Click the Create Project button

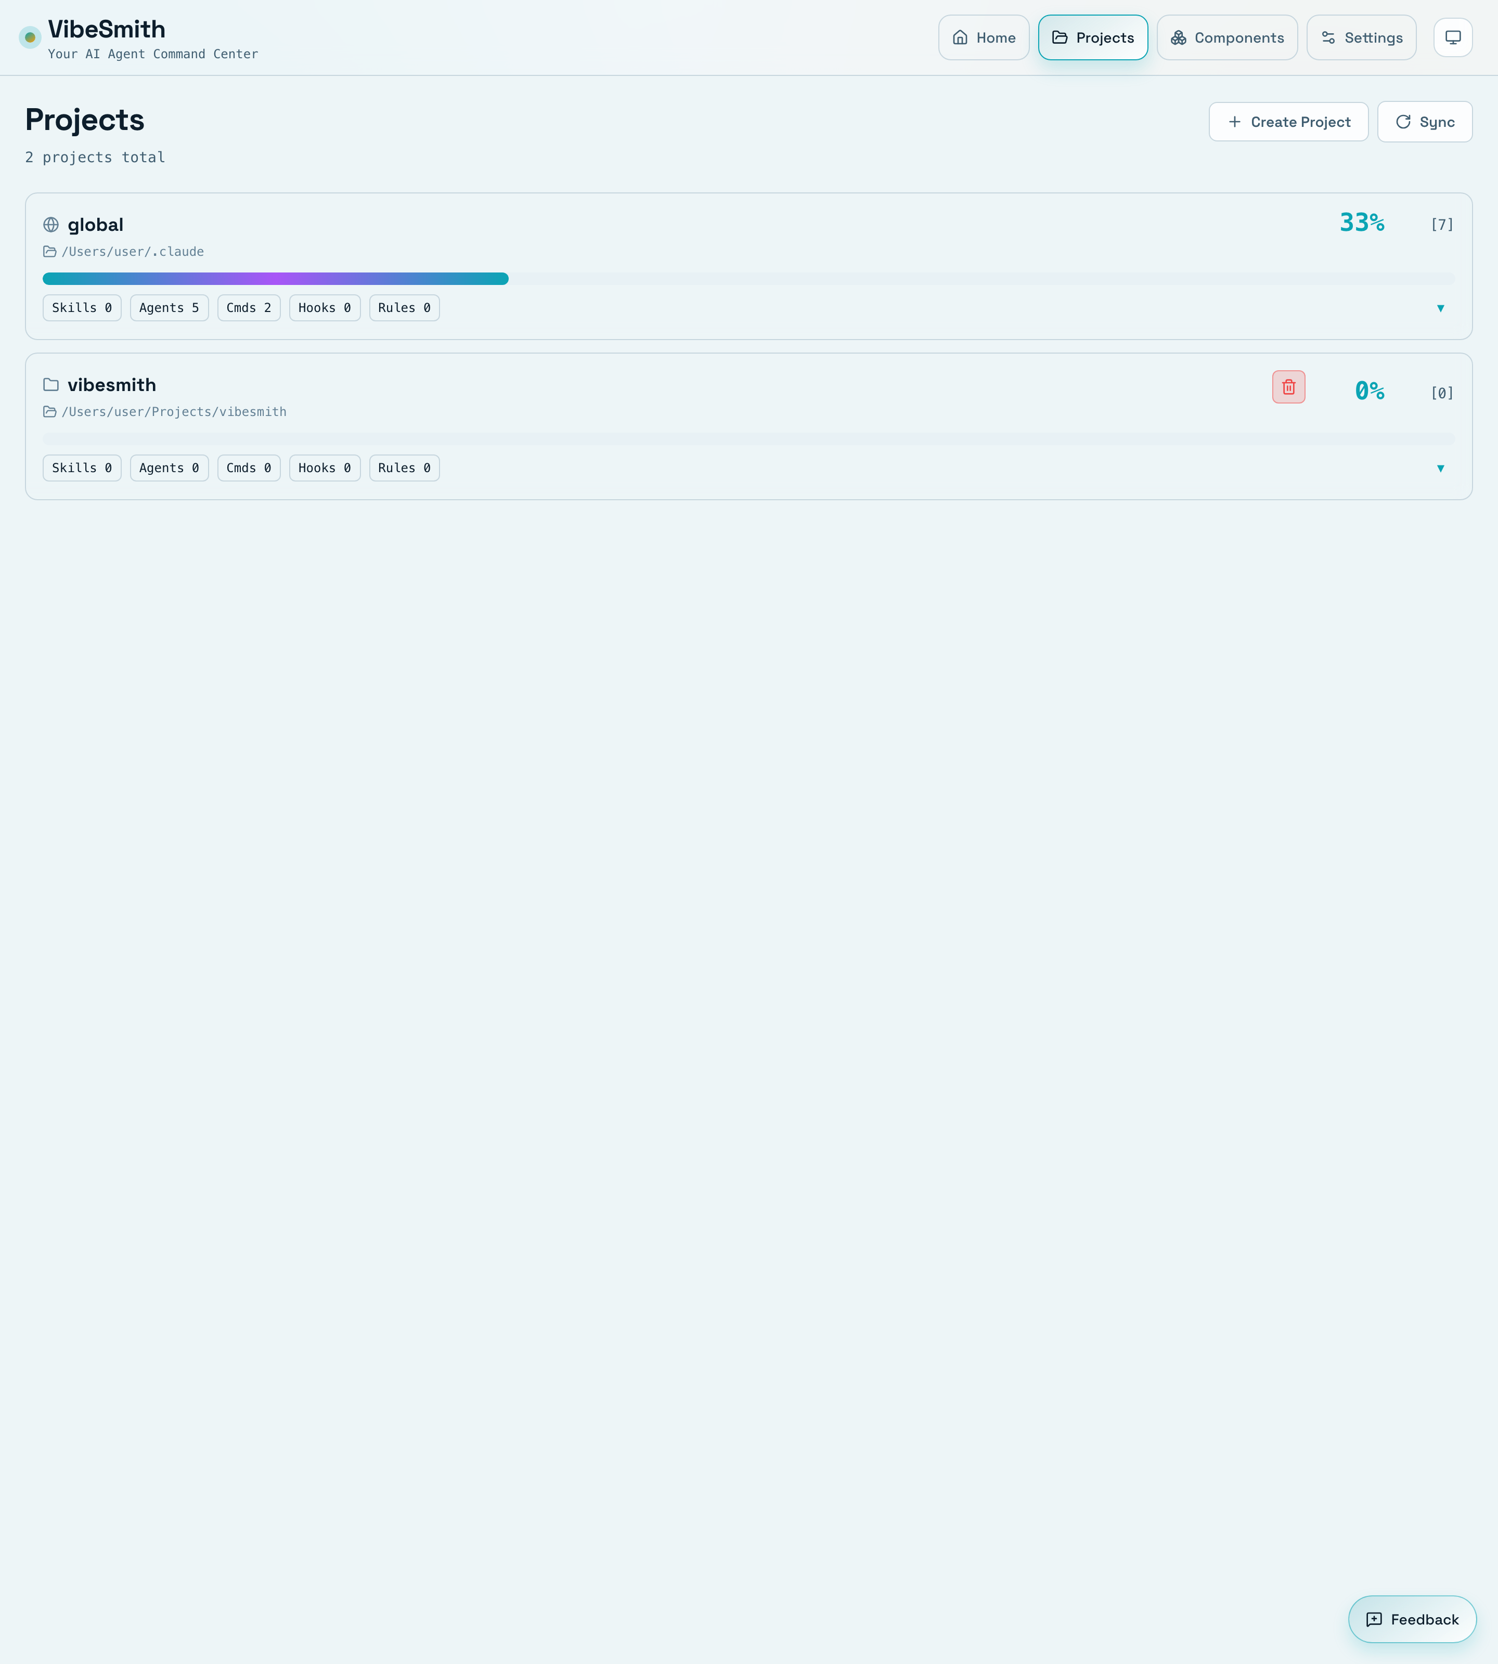pos(1288,122)
